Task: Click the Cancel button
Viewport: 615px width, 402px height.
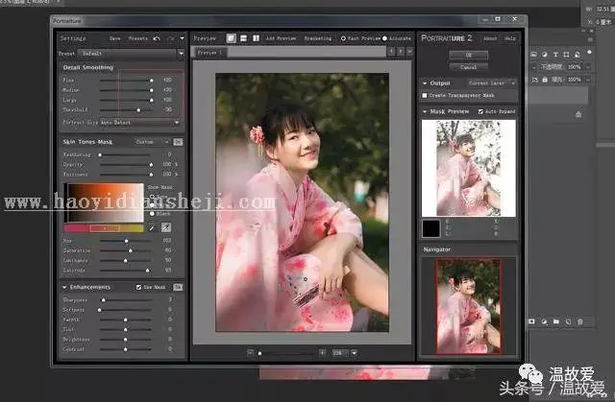Action: 469,67
